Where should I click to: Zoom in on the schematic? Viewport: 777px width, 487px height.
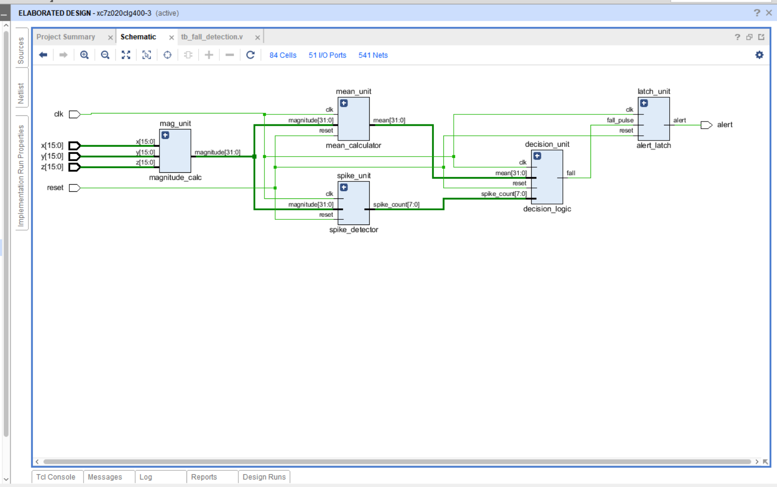84,55
